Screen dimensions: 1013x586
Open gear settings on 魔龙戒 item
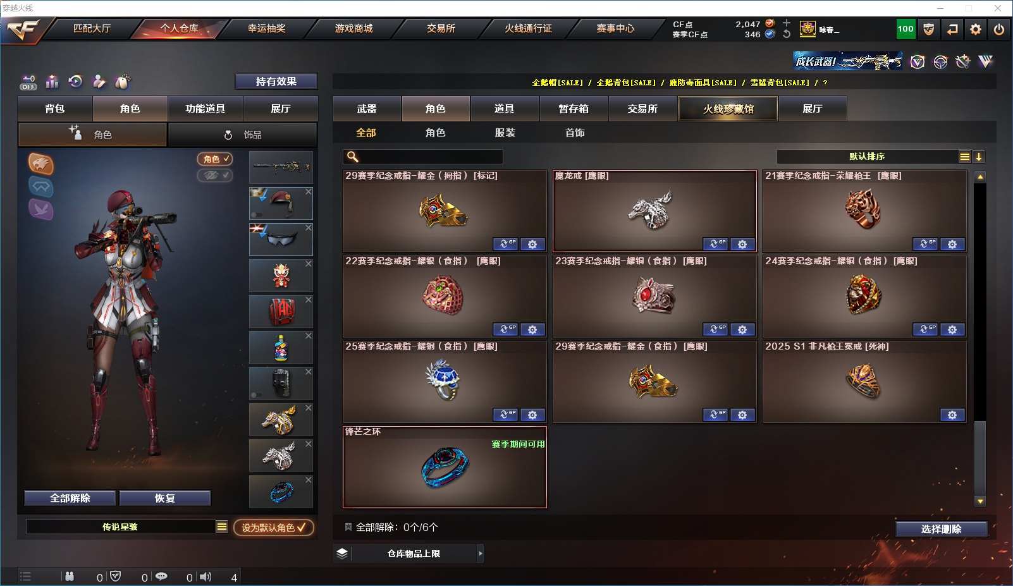click(x=742, y=244)
